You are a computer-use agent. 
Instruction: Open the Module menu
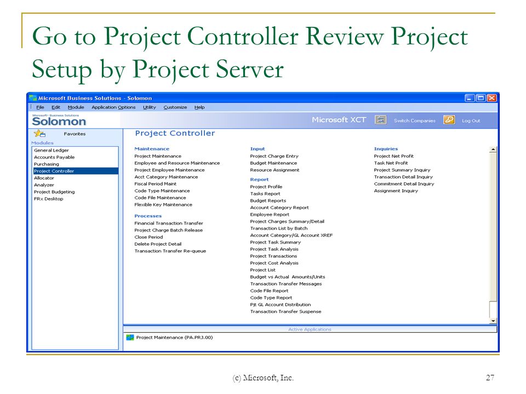click(x=76, y=107)
